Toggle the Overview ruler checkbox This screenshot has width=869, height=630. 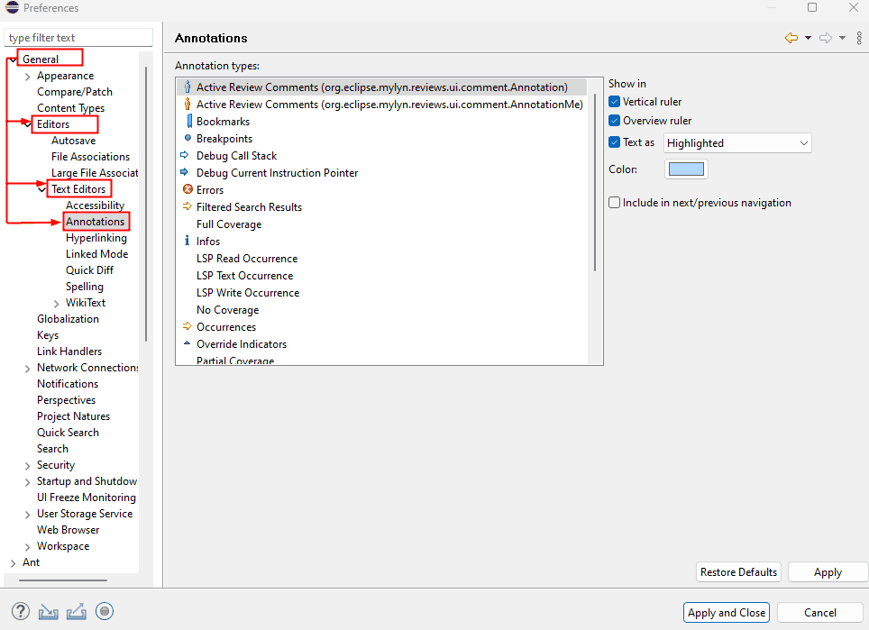pos(614,120)
